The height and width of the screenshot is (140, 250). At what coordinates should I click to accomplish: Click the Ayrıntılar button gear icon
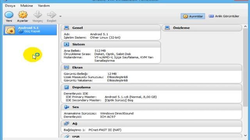[x=185, y=16]
